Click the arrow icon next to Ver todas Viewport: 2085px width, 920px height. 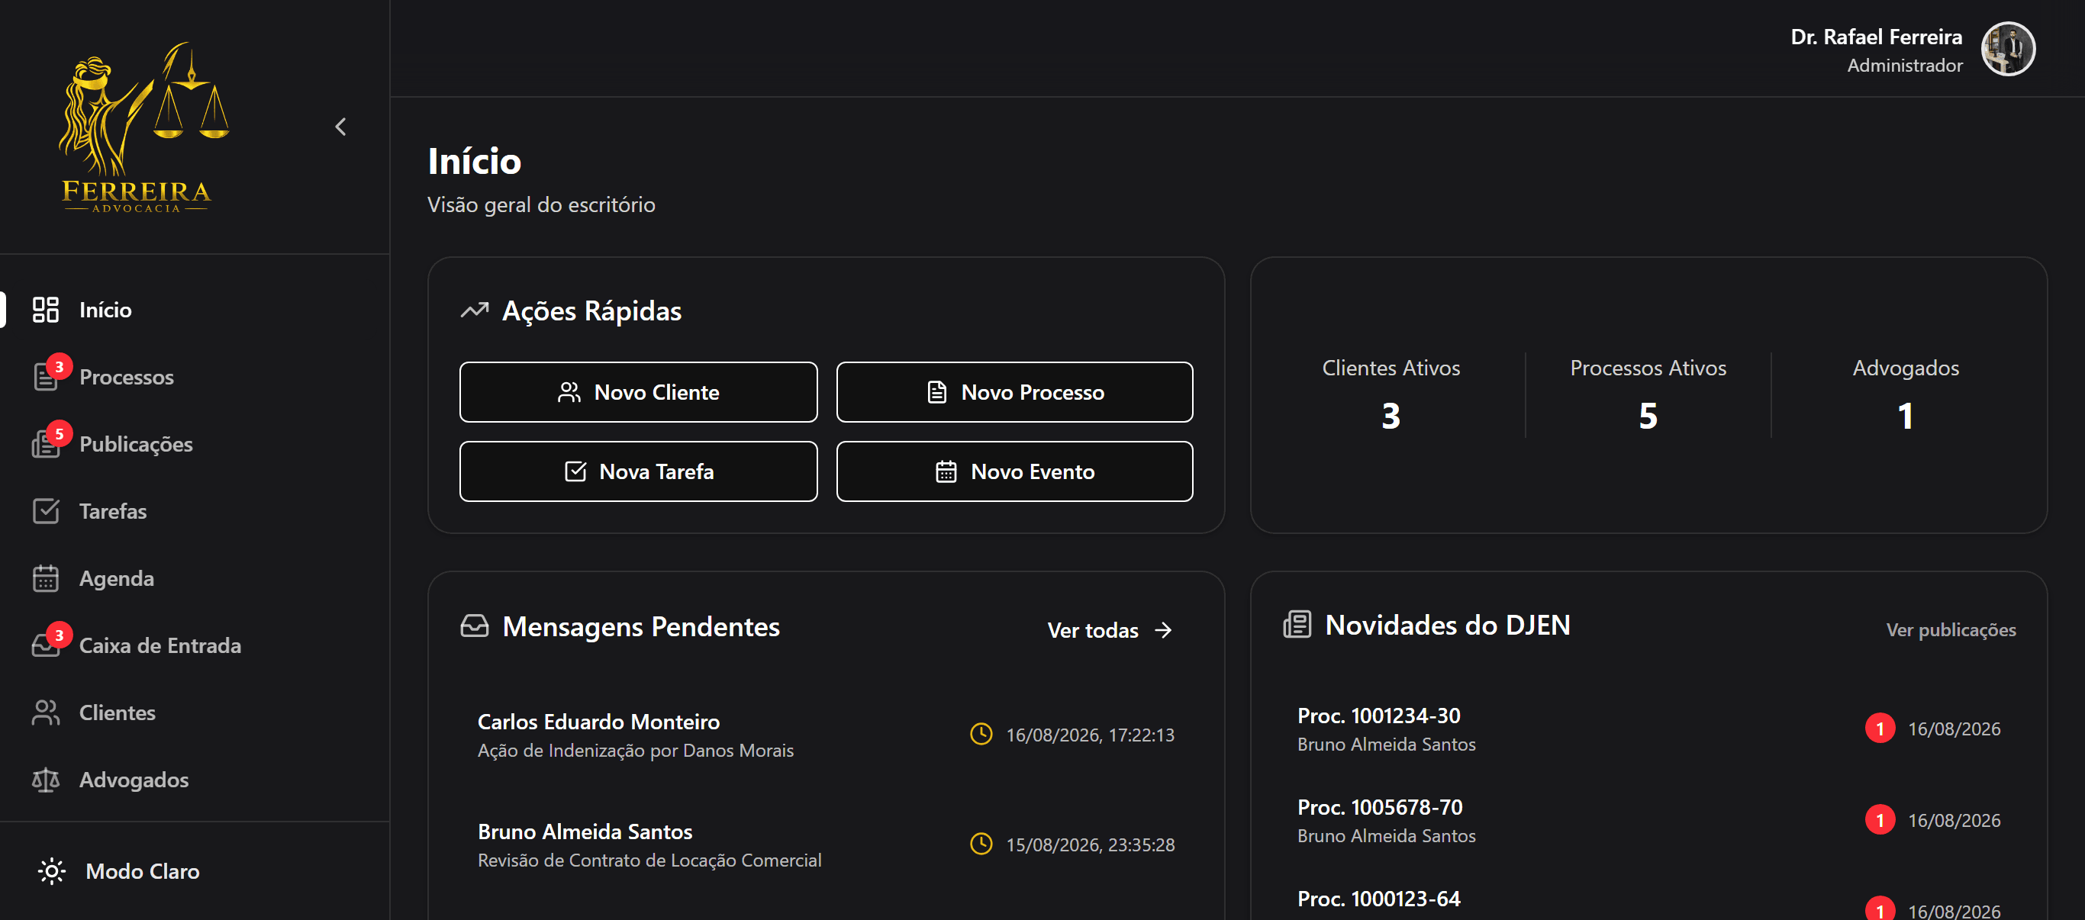(1164, 630)
